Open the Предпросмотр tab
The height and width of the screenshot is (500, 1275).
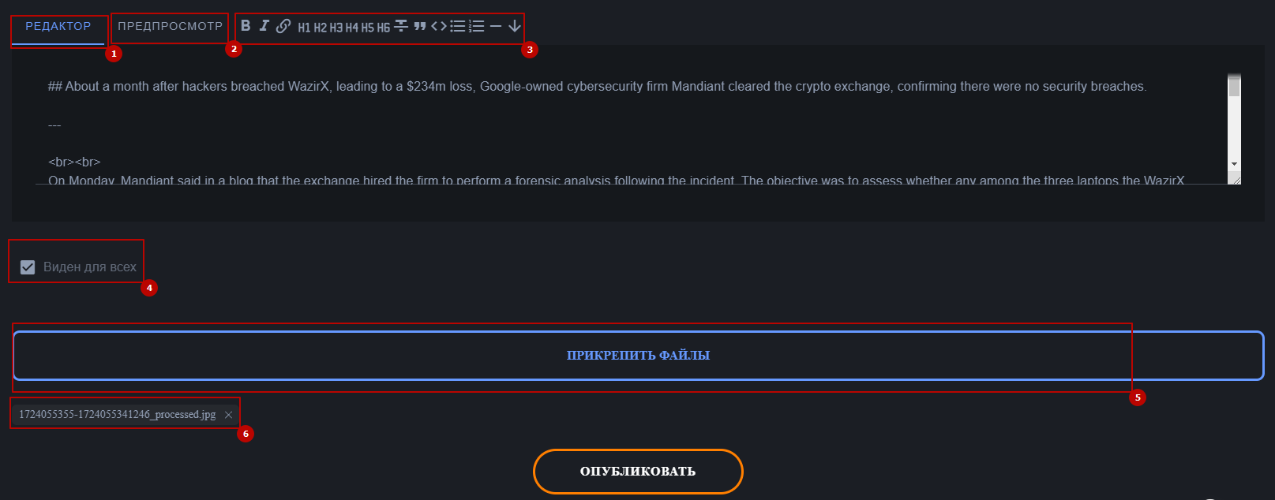pyautogui.click(x=170, y=27)
